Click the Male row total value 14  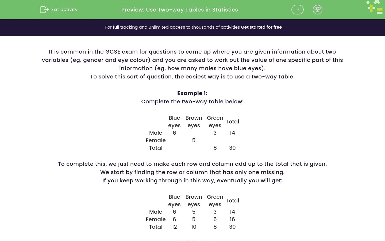tap(232, 133)
